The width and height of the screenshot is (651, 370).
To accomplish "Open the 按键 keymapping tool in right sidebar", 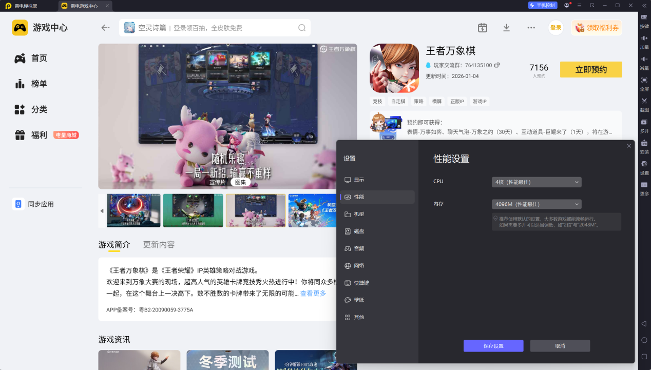I will tap(644, 20).
